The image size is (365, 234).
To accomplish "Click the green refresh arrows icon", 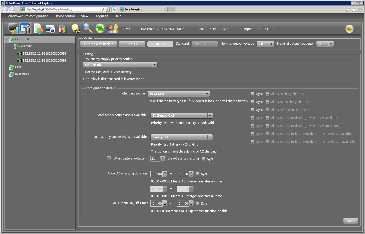I will tap(100, 28).
